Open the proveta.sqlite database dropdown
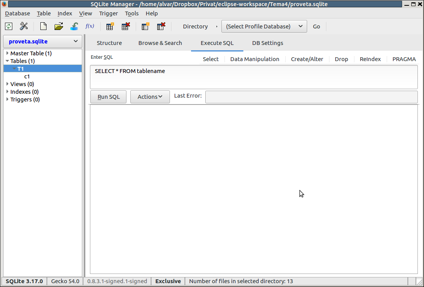 pos(43,41)
